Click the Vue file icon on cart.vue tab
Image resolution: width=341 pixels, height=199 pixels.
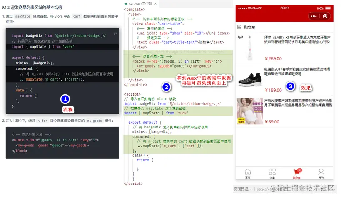click(x=126, y=3)
